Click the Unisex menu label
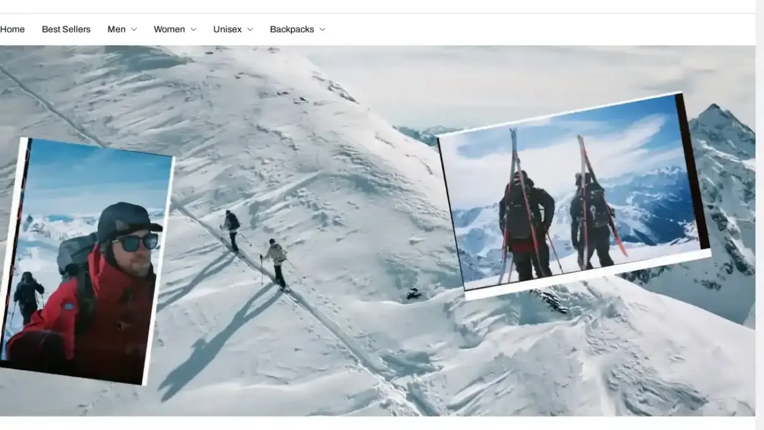 (x=227, y=29)
